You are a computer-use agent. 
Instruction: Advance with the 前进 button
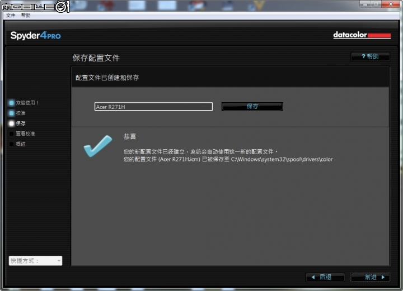click(x=371, y=277)
